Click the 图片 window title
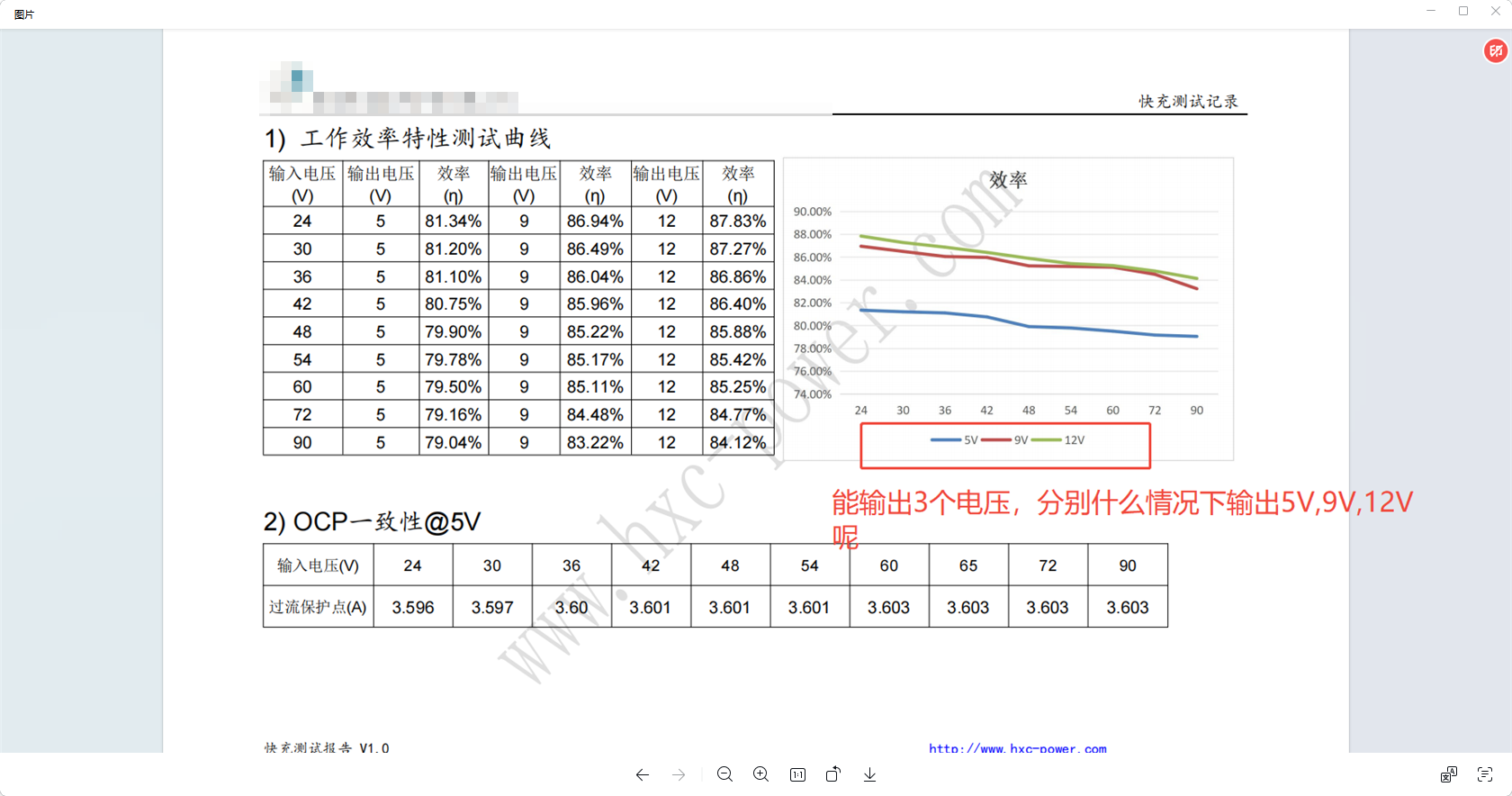This screenshot has height=796, width=1512. pyautogui.click(x=24, y=14)
